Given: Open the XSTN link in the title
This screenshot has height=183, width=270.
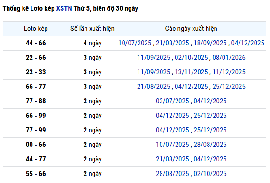Looking at the screenshot, I should click(x=64, y=8).
